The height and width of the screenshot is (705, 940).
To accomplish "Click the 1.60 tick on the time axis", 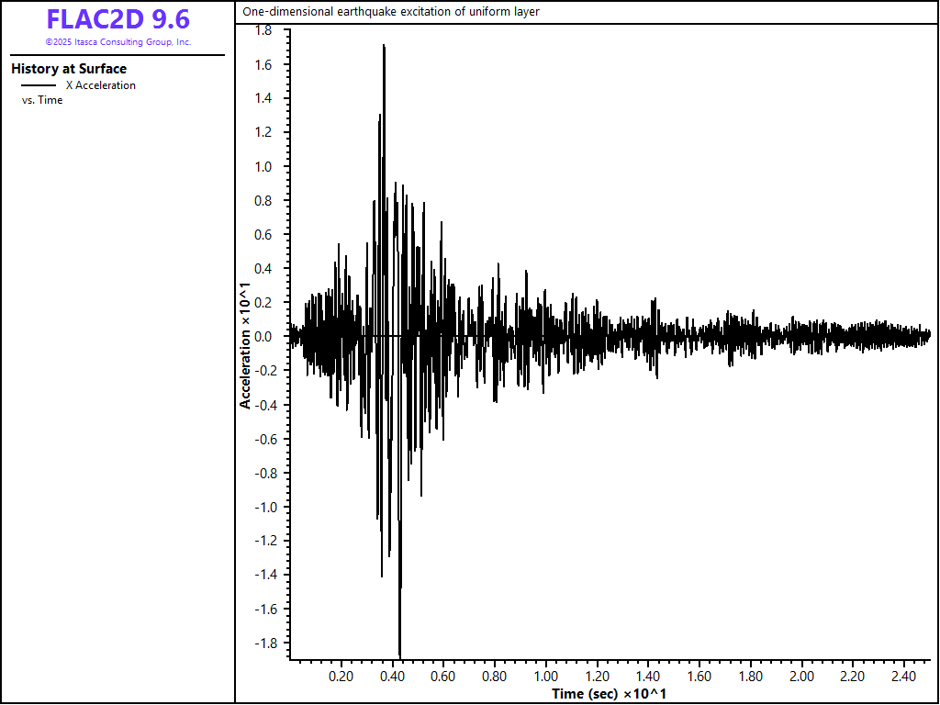I will (699, 677).
